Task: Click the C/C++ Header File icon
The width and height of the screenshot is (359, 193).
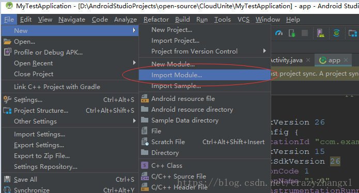Action: [145, 187]
